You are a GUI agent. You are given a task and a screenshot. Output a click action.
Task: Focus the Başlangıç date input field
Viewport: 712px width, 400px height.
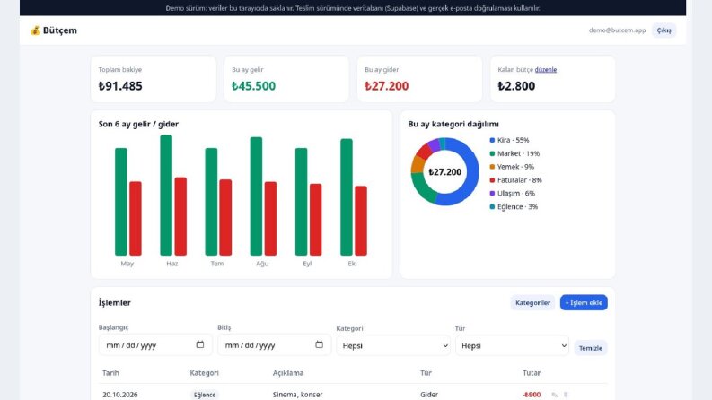154,345
